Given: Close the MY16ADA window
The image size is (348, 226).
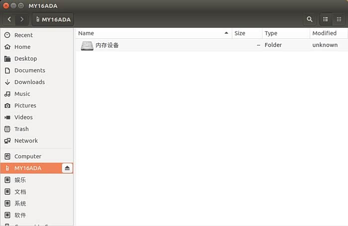Looking at the screenshot, I should (x=6, y=5).
